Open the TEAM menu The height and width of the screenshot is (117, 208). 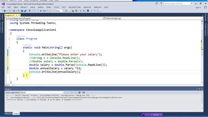point(48,7)
